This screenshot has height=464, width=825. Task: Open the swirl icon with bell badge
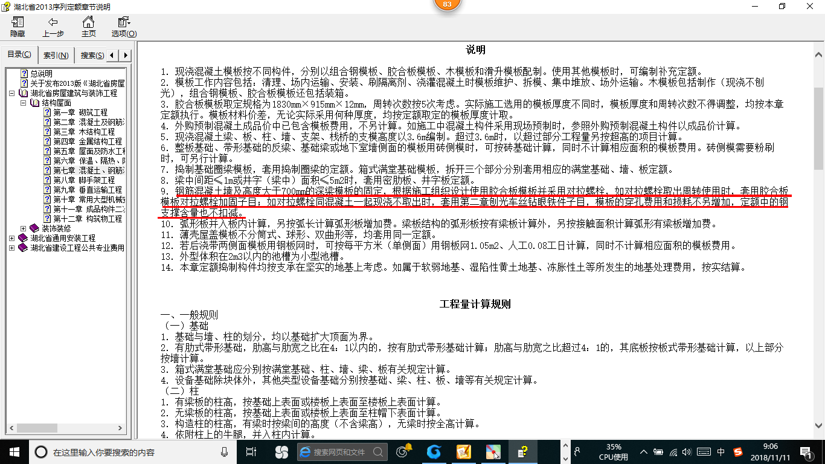tap(404, 451)
